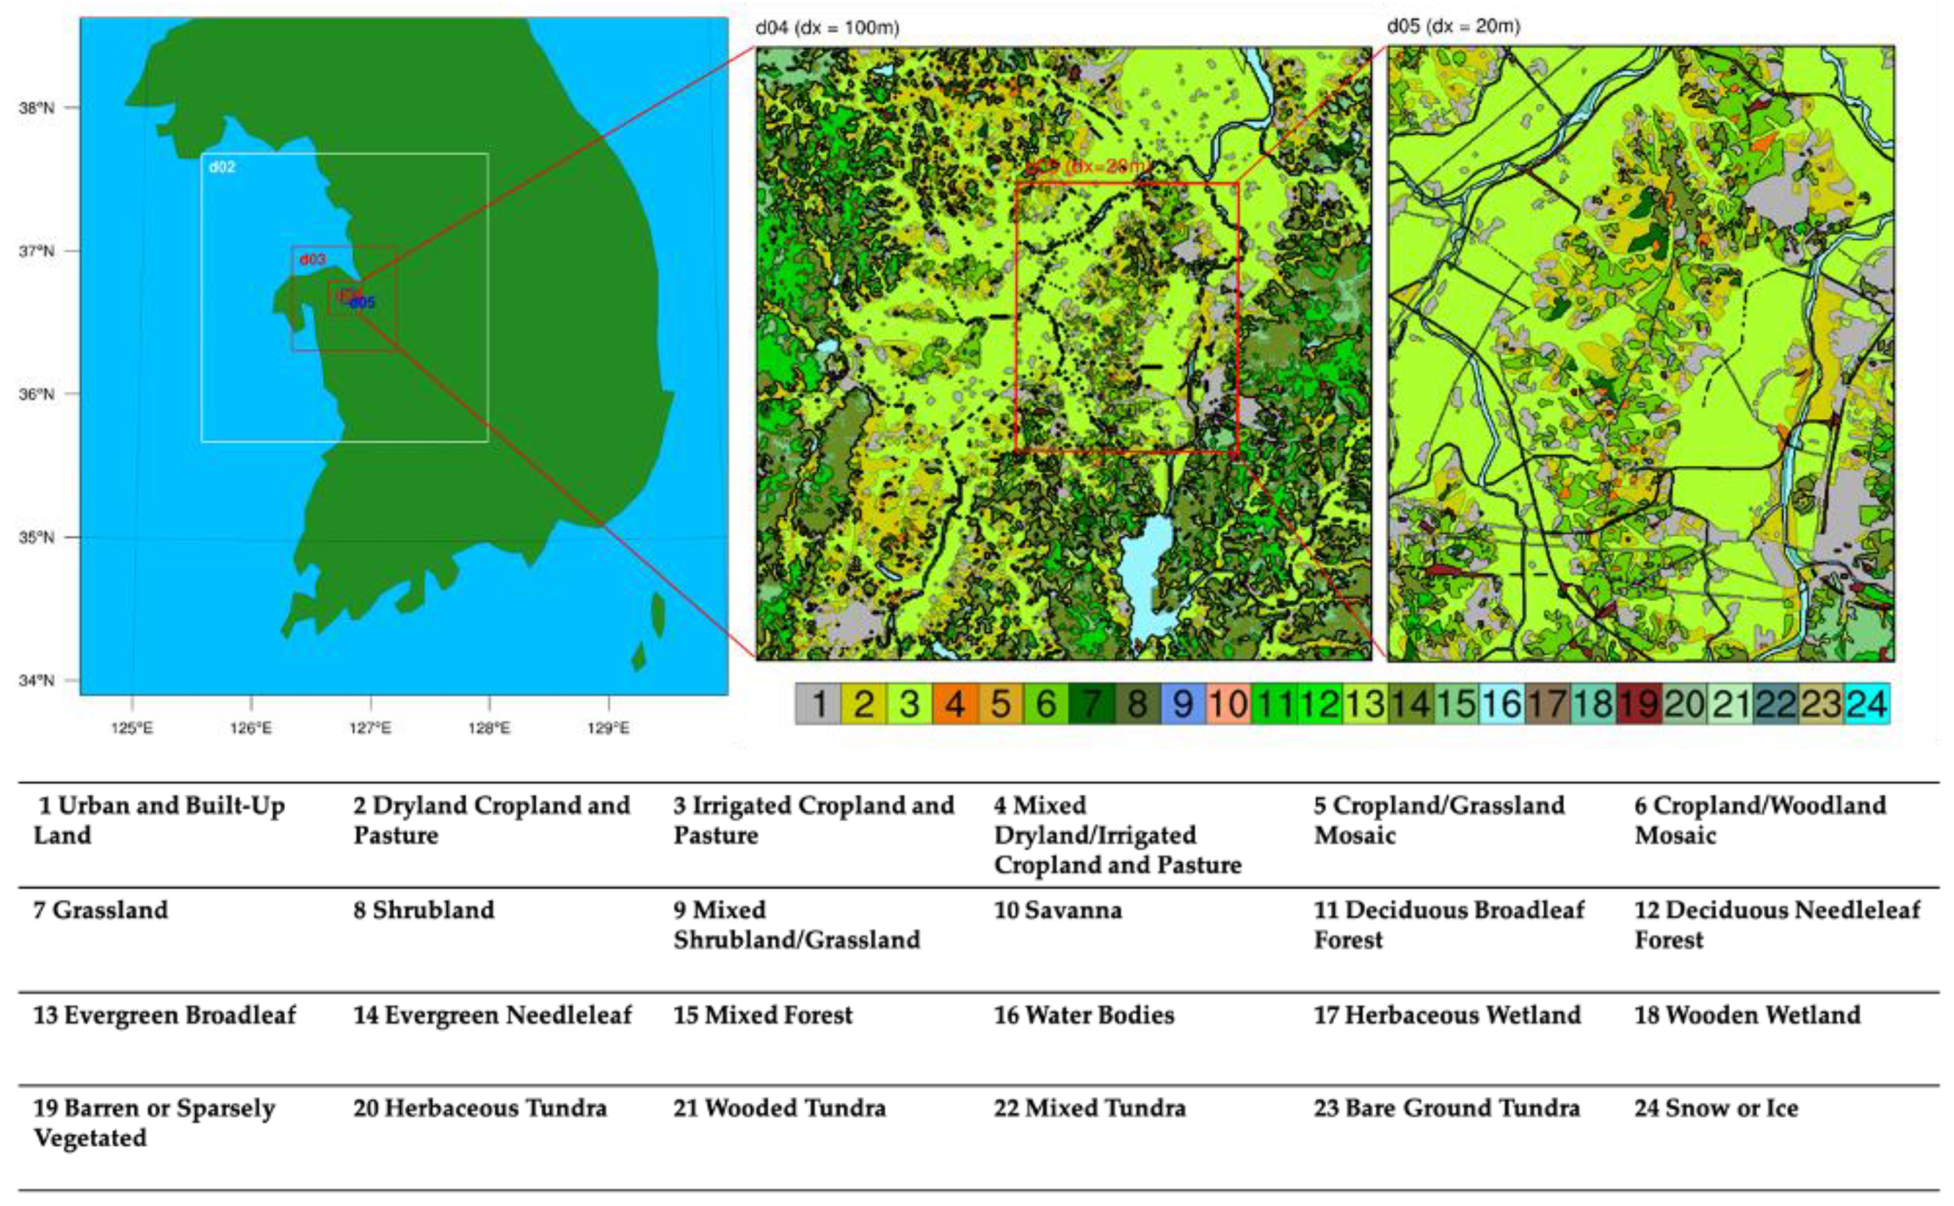
Task: Click the 10 Savanna table cell
Action: pyautogui.click(x=1058, y=910)
